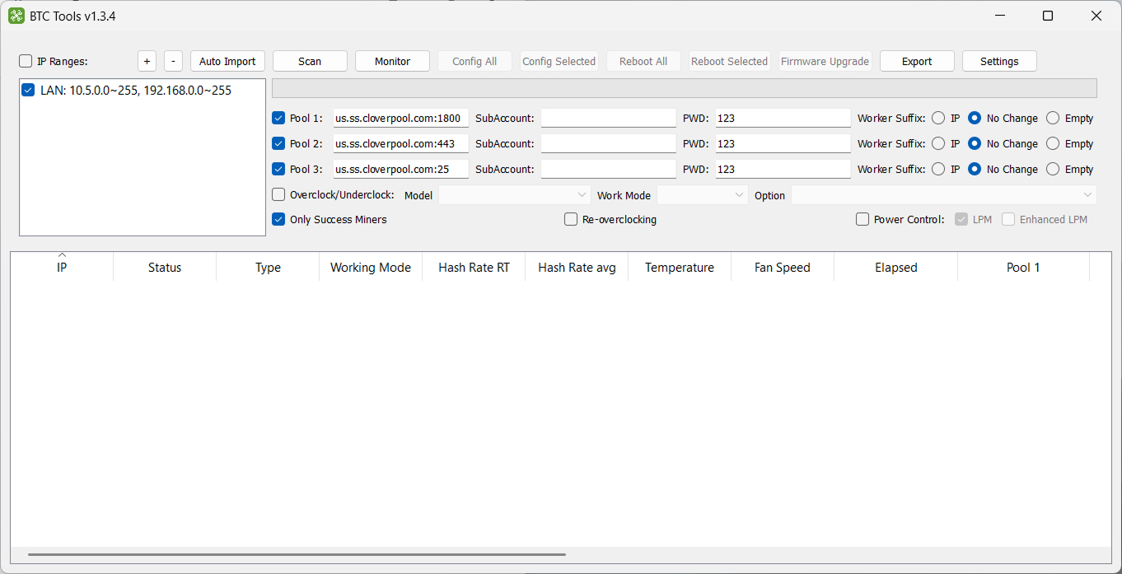Sort by the Type column header
1122x574 pixels.
pos(268,267)
